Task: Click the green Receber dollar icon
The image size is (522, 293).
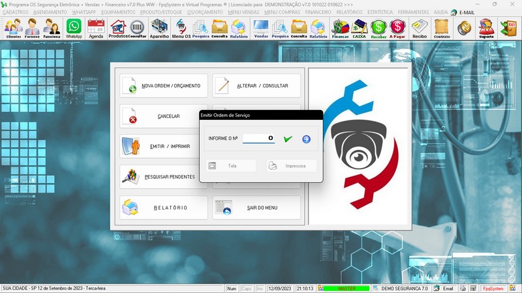Action: point(378,28)
